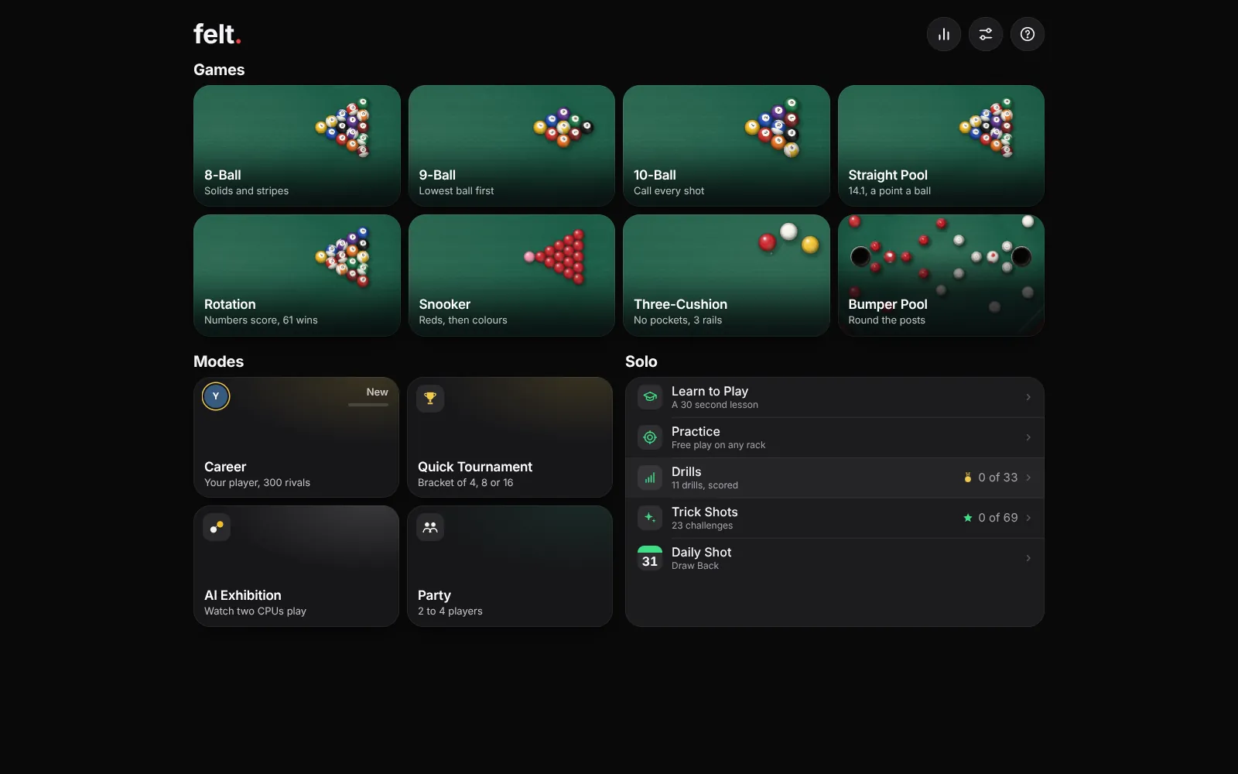Click the Trick Shots green star icon

tap(967, 518)
